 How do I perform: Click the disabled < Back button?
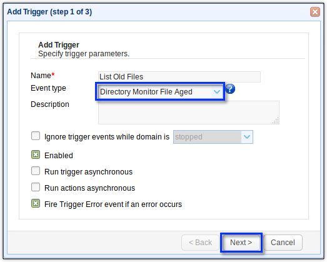[200, 243]
